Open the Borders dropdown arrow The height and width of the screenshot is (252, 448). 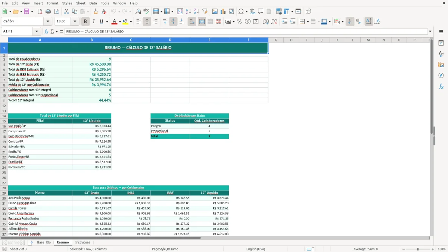[x=307, y=22]
